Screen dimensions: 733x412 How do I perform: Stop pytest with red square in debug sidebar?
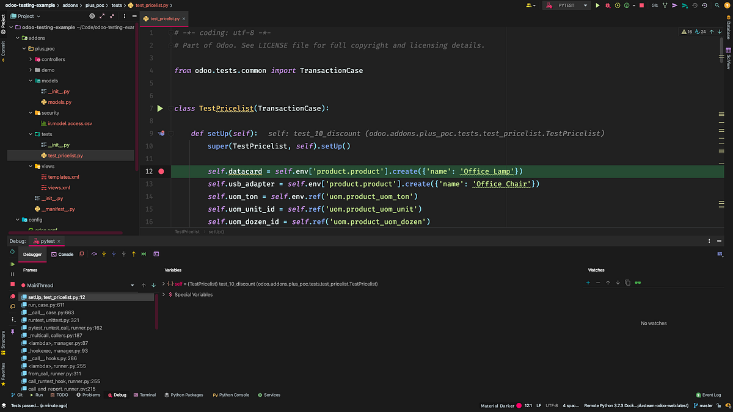[12, 284]
